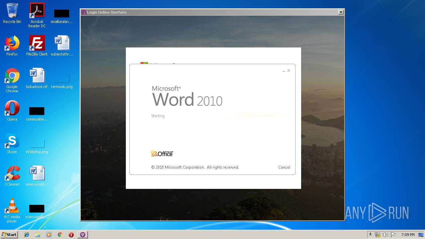This screenshot has height=239, width=425.
Task: Close the Login Online OneNote window
Action: [x=341, y=12]
